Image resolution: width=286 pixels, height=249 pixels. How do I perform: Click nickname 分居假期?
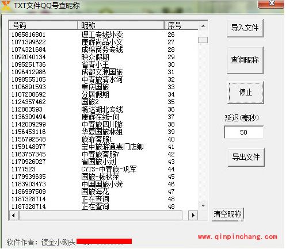(95, 94)
